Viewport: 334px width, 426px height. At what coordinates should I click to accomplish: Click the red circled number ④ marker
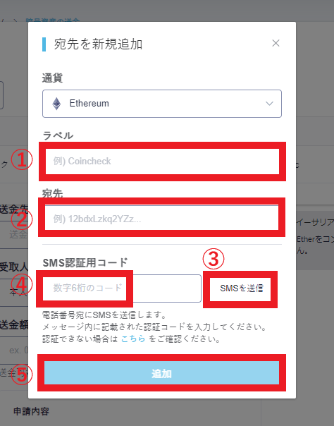(x=22, y=285)
